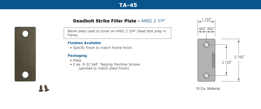Click the 1.125" width dimension label
The width and height of the screenshot is (261, 109).
[x=207, y=20]
